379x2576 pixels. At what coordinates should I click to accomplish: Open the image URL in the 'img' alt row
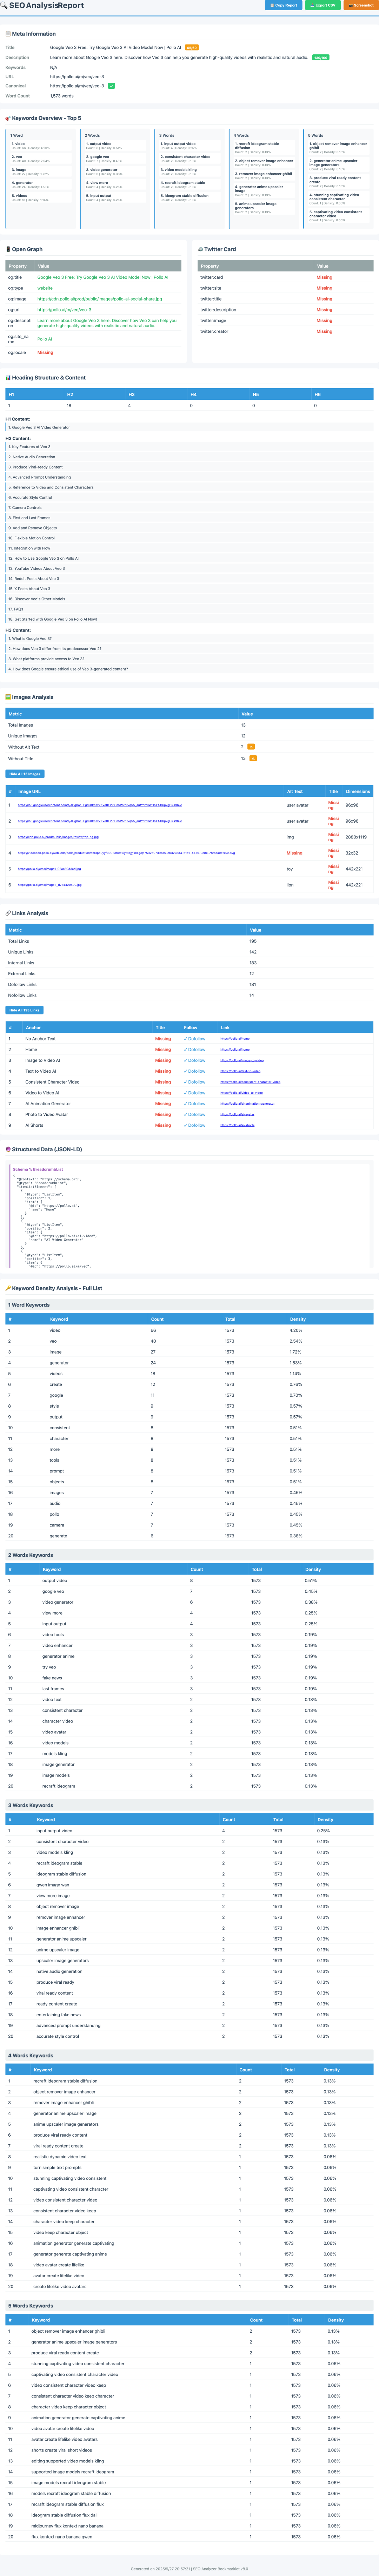point(58,837)
